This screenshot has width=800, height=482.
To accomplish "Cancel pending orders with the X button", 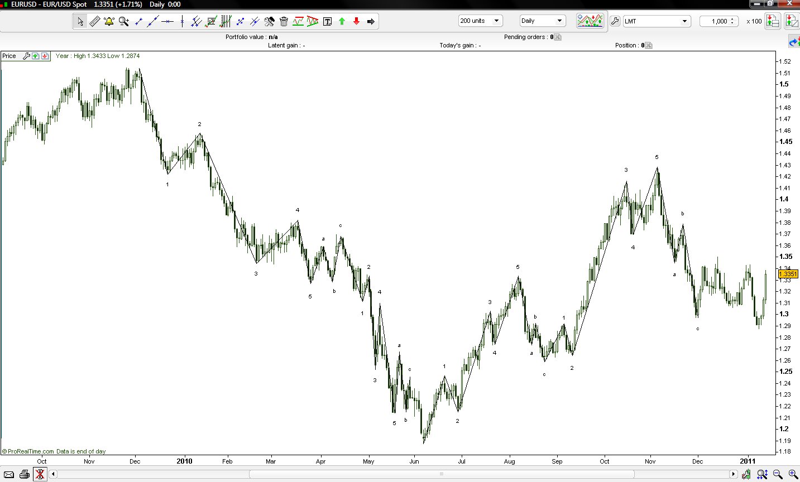I will pyautogui.click(x=557, y=37).
